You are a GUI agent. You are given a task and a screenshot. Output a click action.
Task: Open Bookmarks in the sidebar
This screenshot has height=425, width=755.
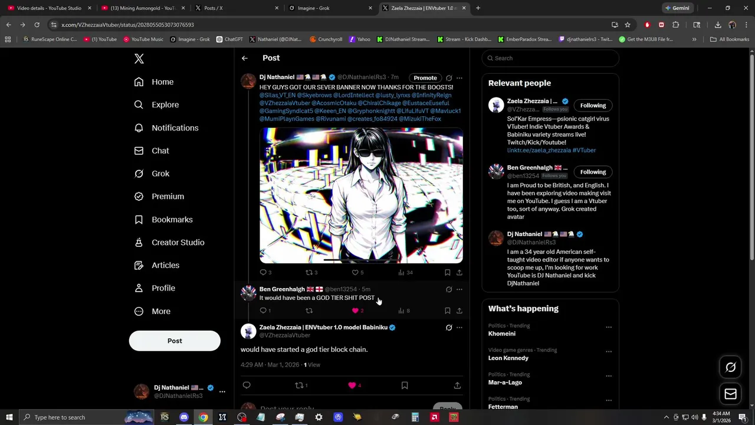pos(163,220)
